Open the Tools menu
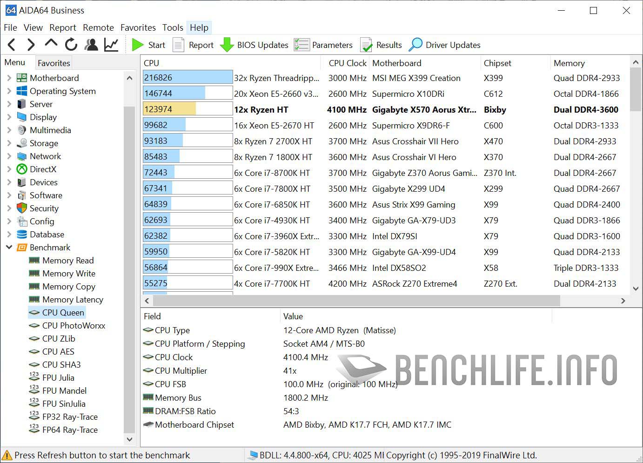This screenshot has height=463, width=643. click(x=173, y=28)
